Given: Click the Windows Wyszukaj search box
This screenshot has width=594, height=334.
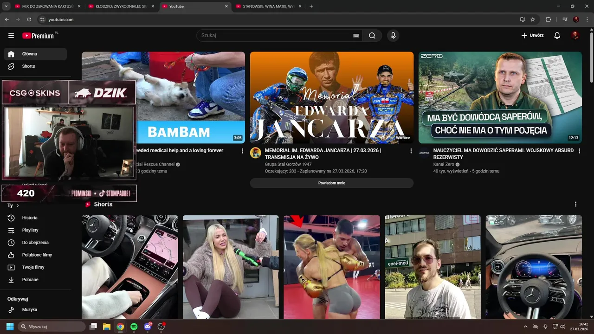Looking at the screenshot, I should click(x=52, y=327).
